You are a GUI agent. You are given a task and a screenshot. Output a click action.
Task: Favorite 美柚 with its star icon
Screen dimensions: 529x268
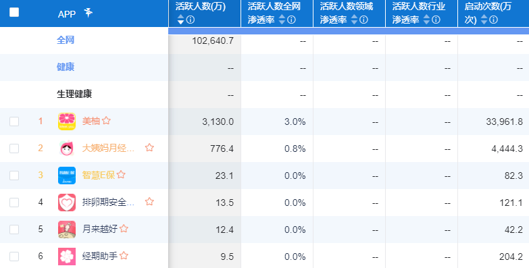106,121
